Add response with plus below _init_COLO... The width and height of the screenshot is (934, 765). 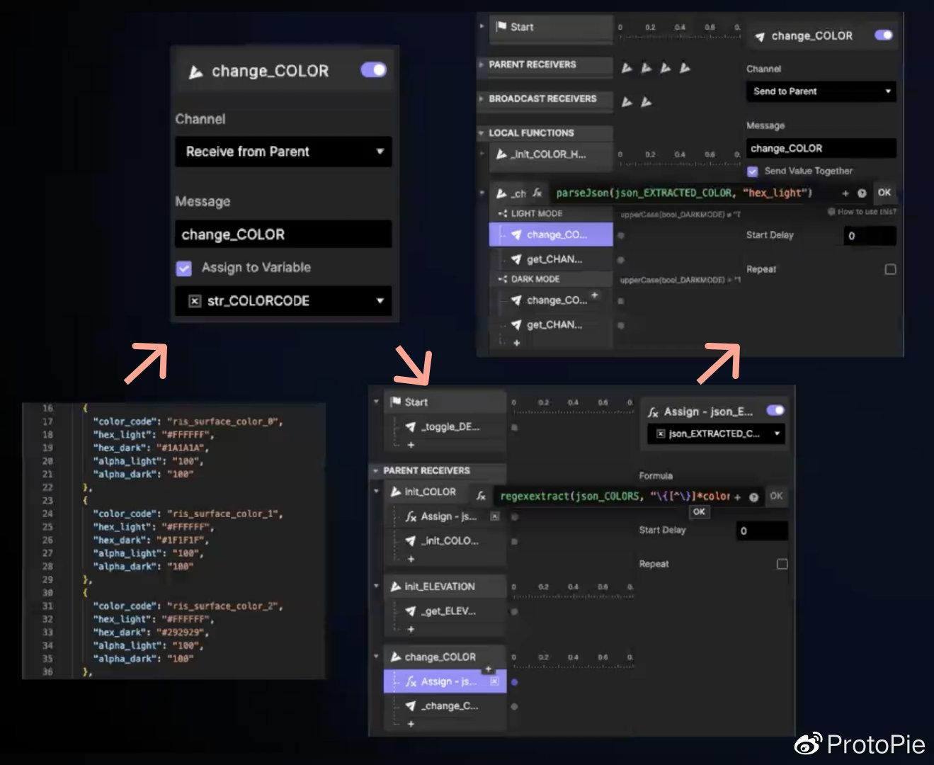click(x=411, y=559)
